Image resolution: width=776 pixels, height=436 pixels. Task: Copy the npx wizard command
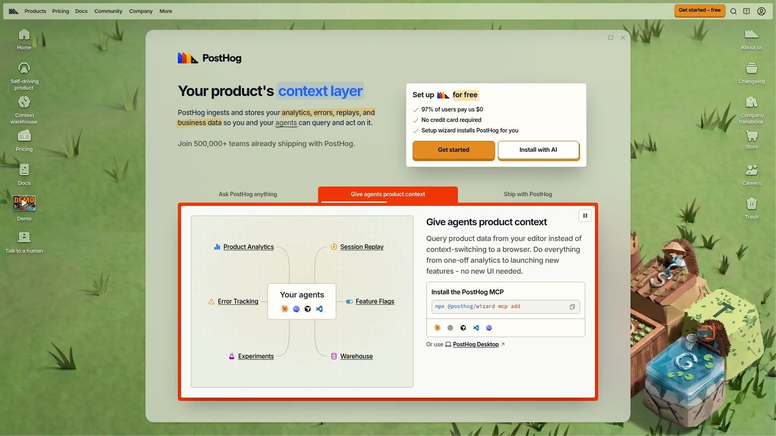click(572, 307)
